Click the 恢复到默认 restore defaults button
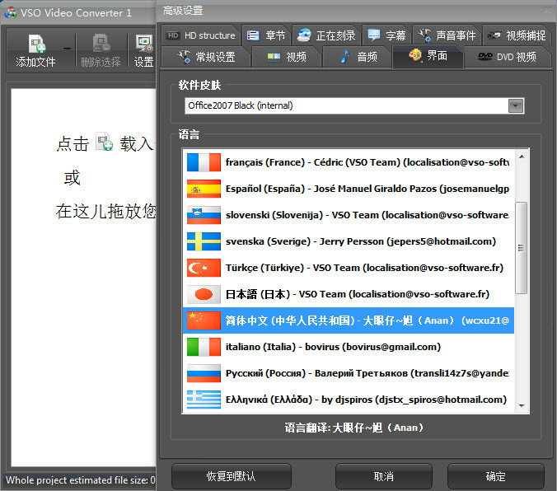 [x=232, y=476]
